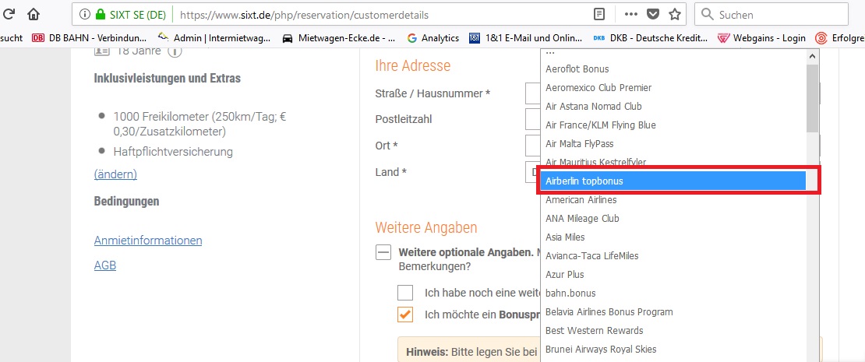Open DB BAHN bookmark
Viewport: 865px width, 362px height.
coord(90,38)
